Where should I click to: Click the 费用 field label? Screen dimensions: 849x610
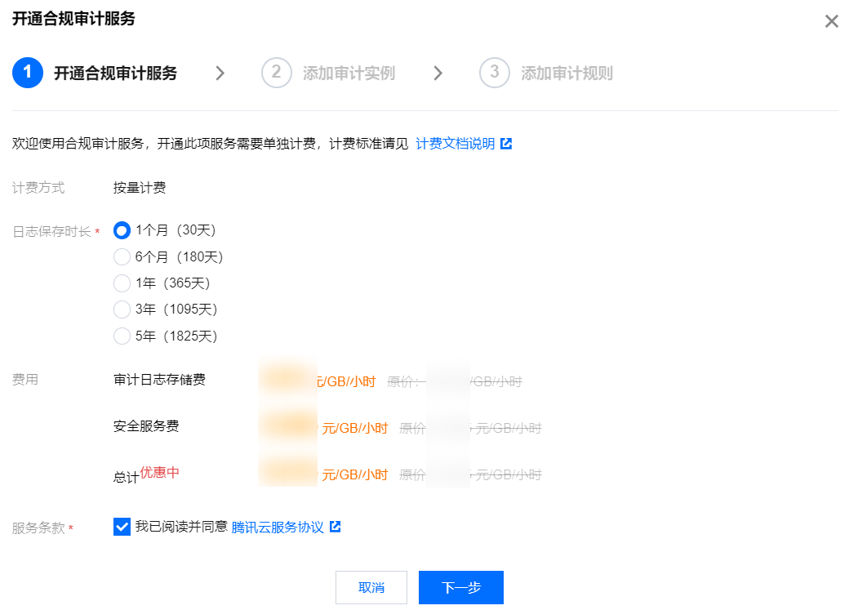(x=25, y=380)
